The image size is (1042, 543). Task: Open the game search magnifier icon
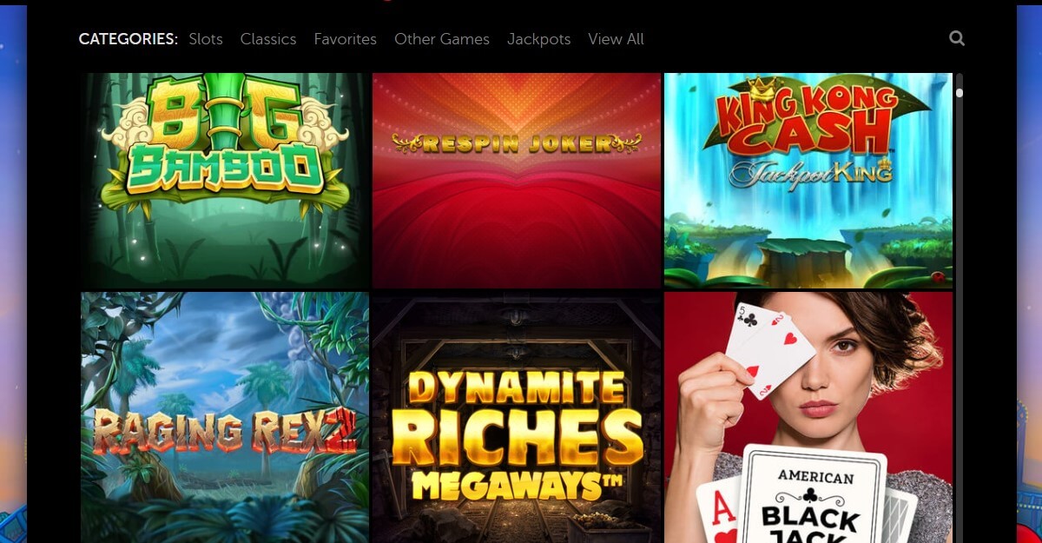(x=957, y=38)
